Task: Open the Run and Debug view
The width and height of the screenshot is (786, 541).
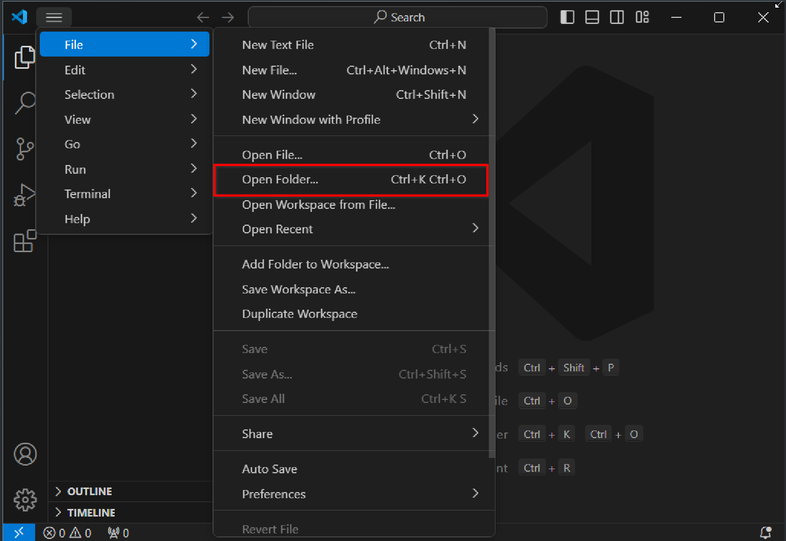Action: [24, 195]
